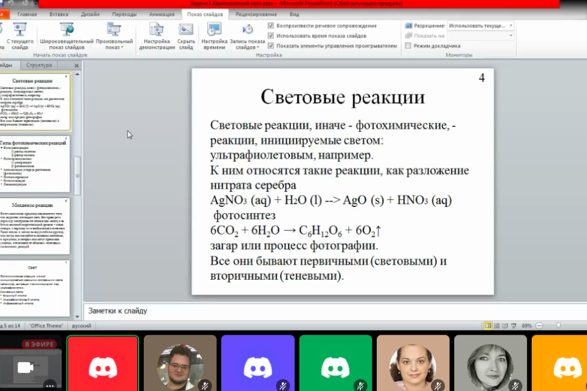This screenshot has width=587, height=391.
Task: Click the zoom out minus button
Action: pos(538,325)
